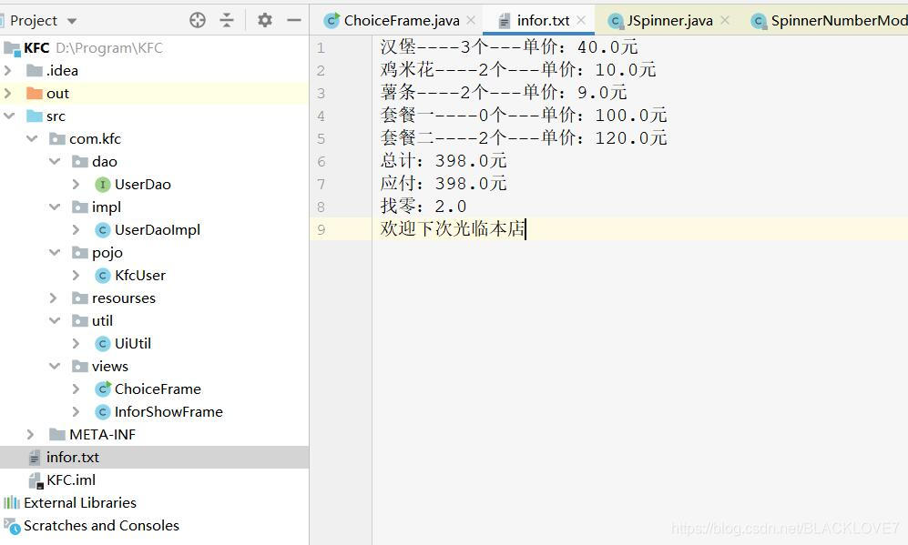Open Scratches and Consoles node

click(x=101, y=525)
